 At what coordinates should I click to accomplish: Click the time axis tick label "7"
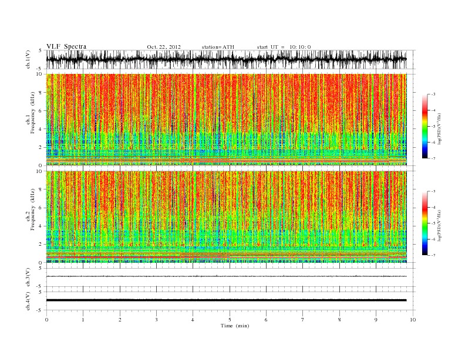point(303,320)
